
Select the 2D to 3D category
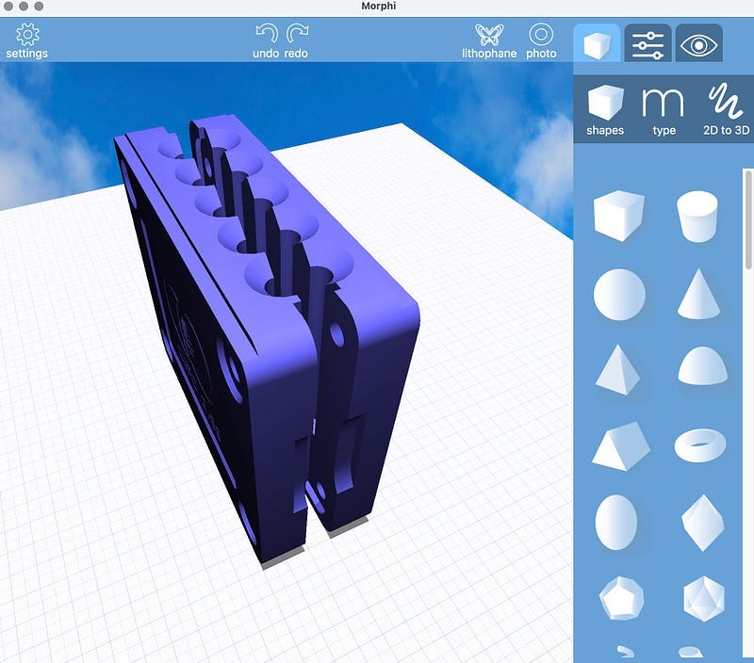coord(726,110)
